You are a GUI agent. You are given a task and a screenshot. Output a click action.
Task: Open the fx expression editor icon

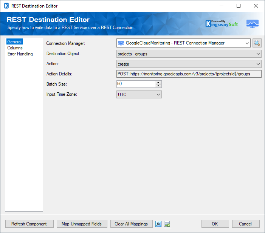pos(158,224)
